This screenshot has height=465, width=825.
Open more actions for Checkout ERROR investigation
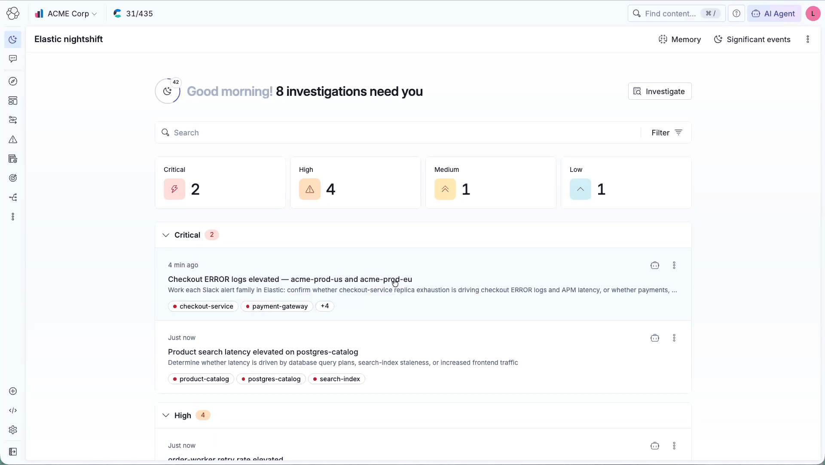(674, 265)
